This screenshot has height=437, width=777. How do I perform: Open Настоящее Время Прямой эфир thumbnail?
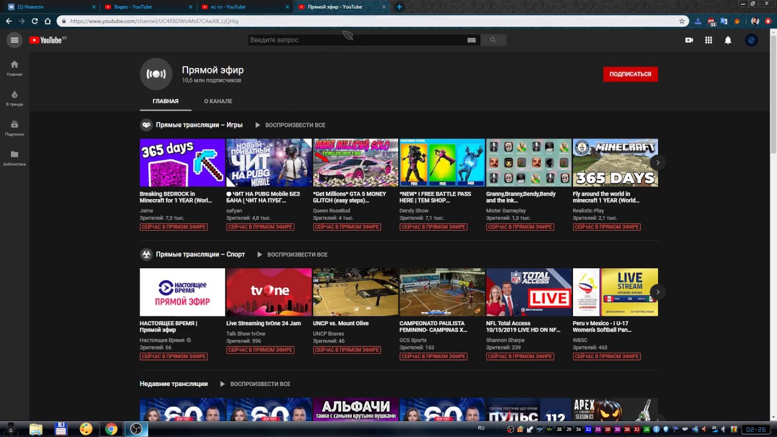182,292
